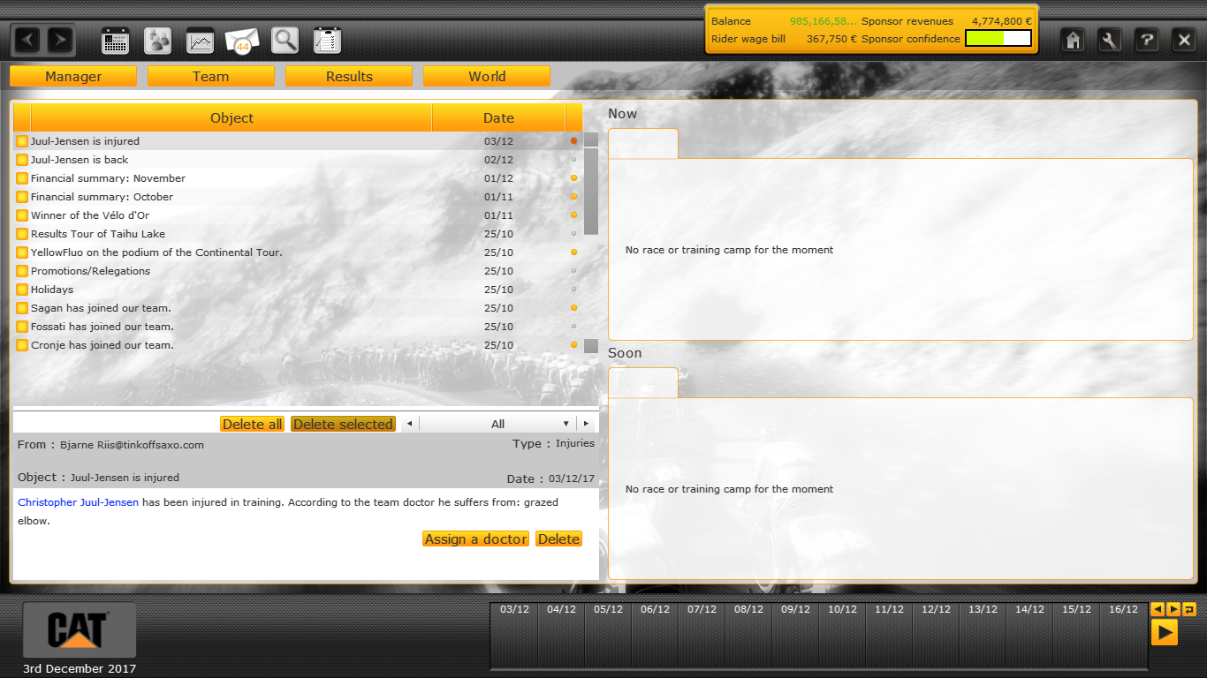
Task: Select checkbox for 'Sagan has joined our team.'
Action: coord(22,308)
